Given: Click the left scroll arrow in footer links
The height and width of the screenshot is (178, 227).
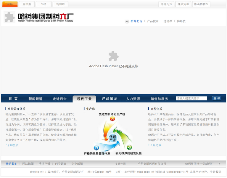Looking at the screenshot, I should pyautogui.click(x=116, y=164).
